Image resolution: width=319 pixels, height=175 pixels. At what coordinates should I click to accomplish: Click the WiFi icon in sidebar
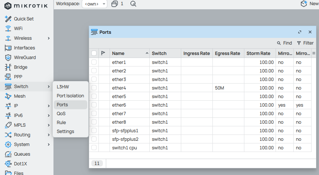8,29
